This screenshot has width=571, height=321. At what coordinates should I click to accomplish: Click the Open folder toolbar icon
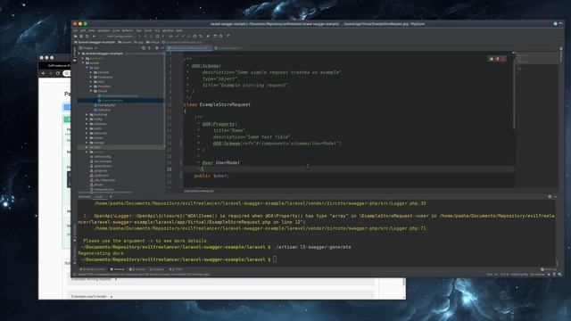(x=75, y=36)
